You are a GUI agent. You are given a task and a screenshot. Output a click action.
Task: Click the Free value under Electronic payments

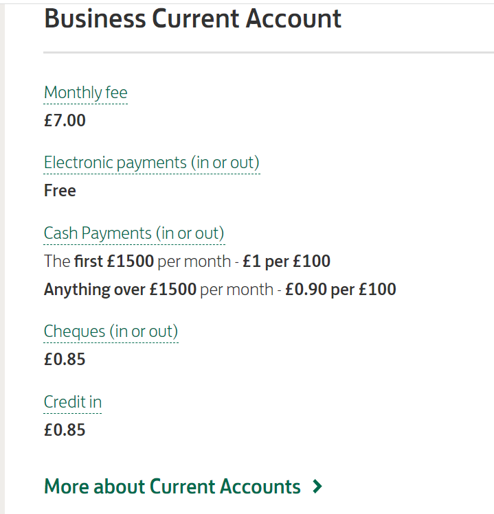click(60, 191)
